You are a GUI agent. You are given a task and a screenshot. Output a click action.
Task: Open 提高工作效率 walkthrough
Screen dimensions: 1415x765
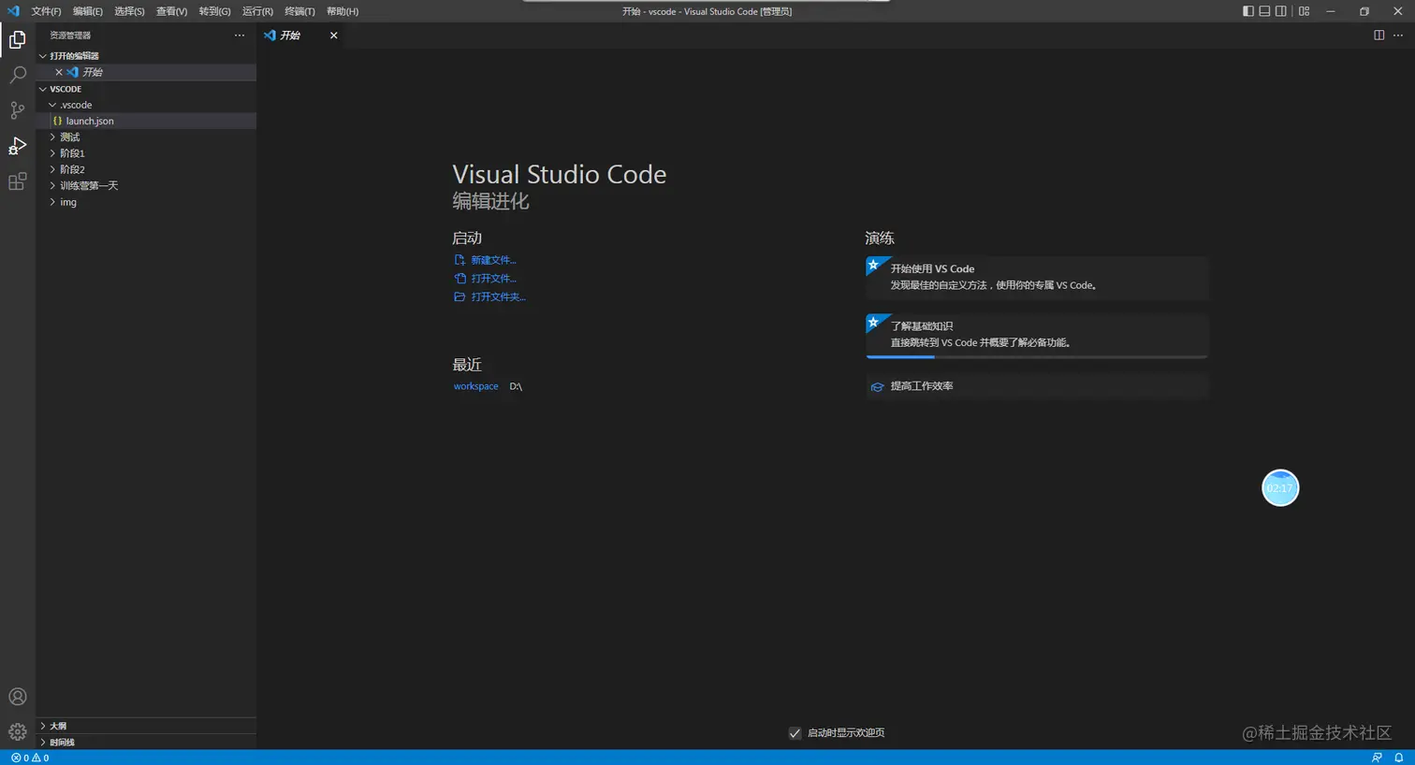pyautogui.click(x=1037, y=386)
